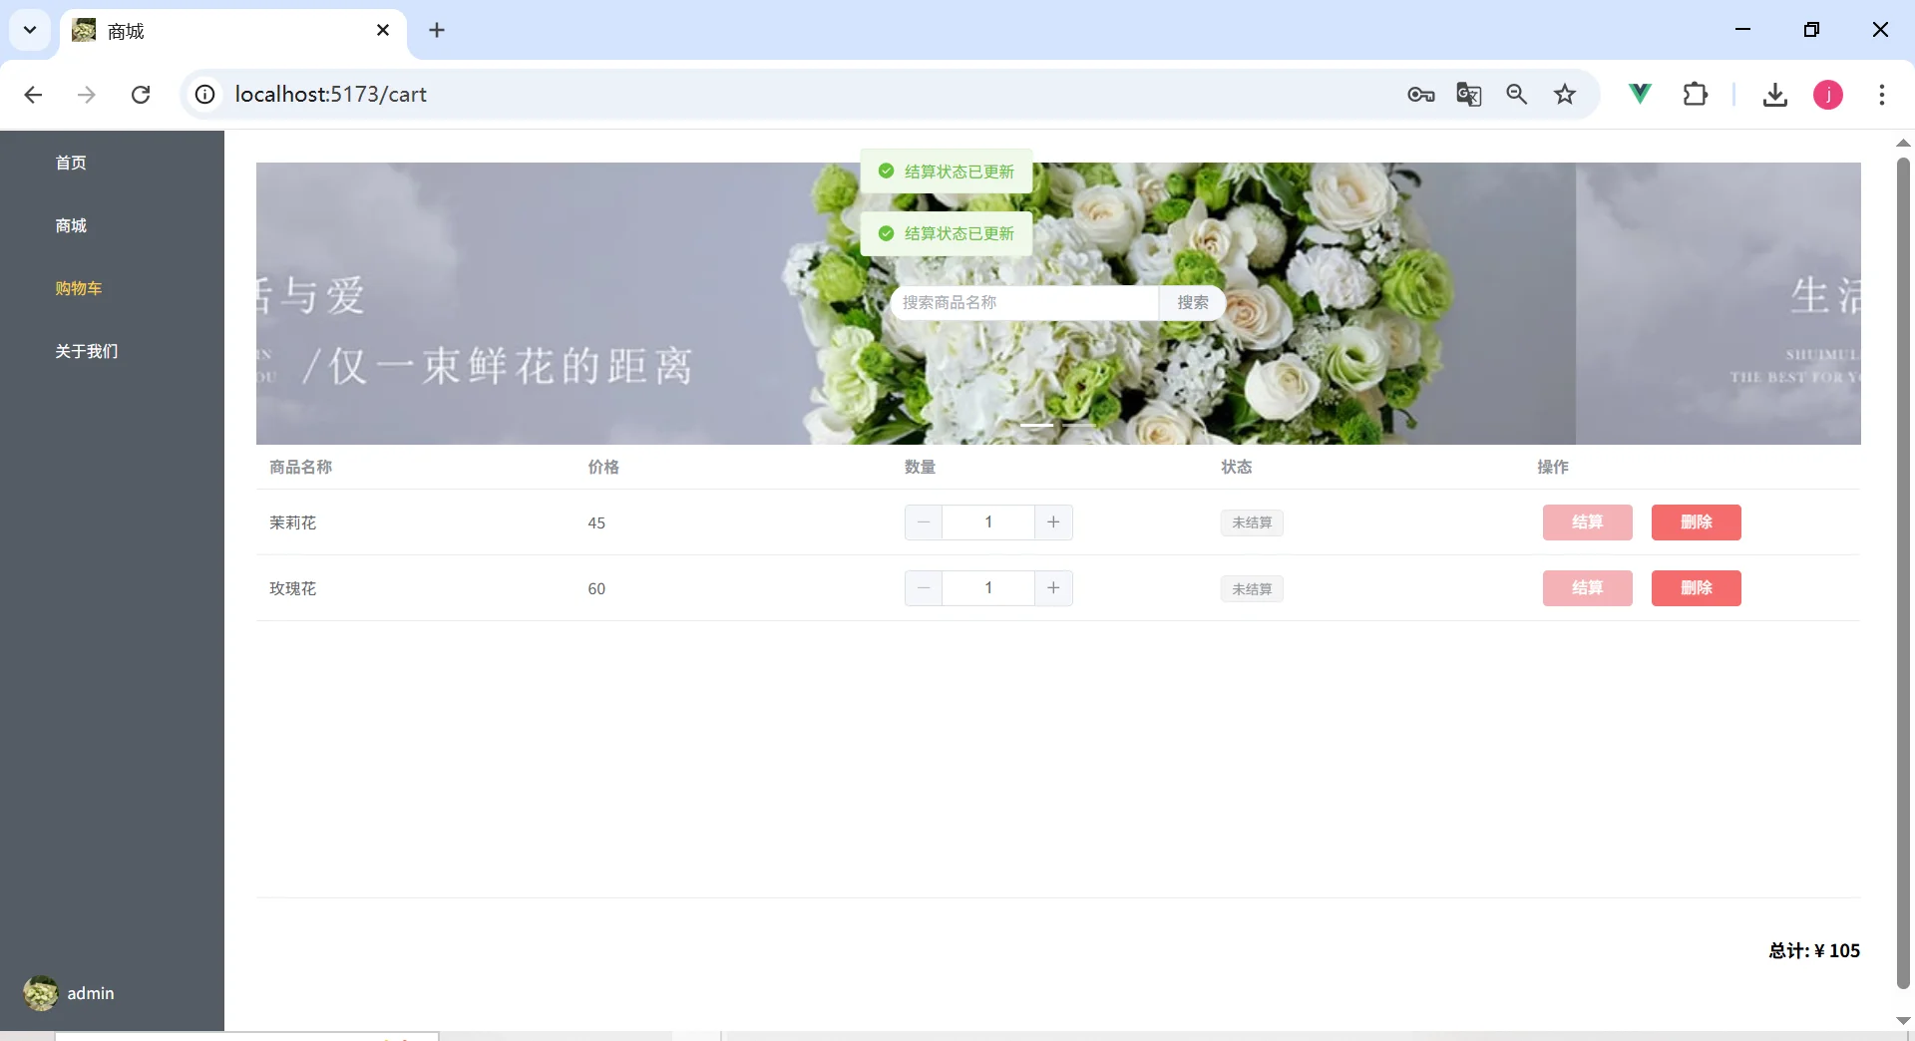Image resolution: width=1915 pixels, height=1041 pixels.
Task: Delete 玫瑰花 from the cart
Action: (x=1696, y=588)
